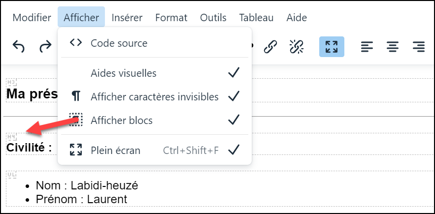Click the undo arrow icon

click(19, 47)
